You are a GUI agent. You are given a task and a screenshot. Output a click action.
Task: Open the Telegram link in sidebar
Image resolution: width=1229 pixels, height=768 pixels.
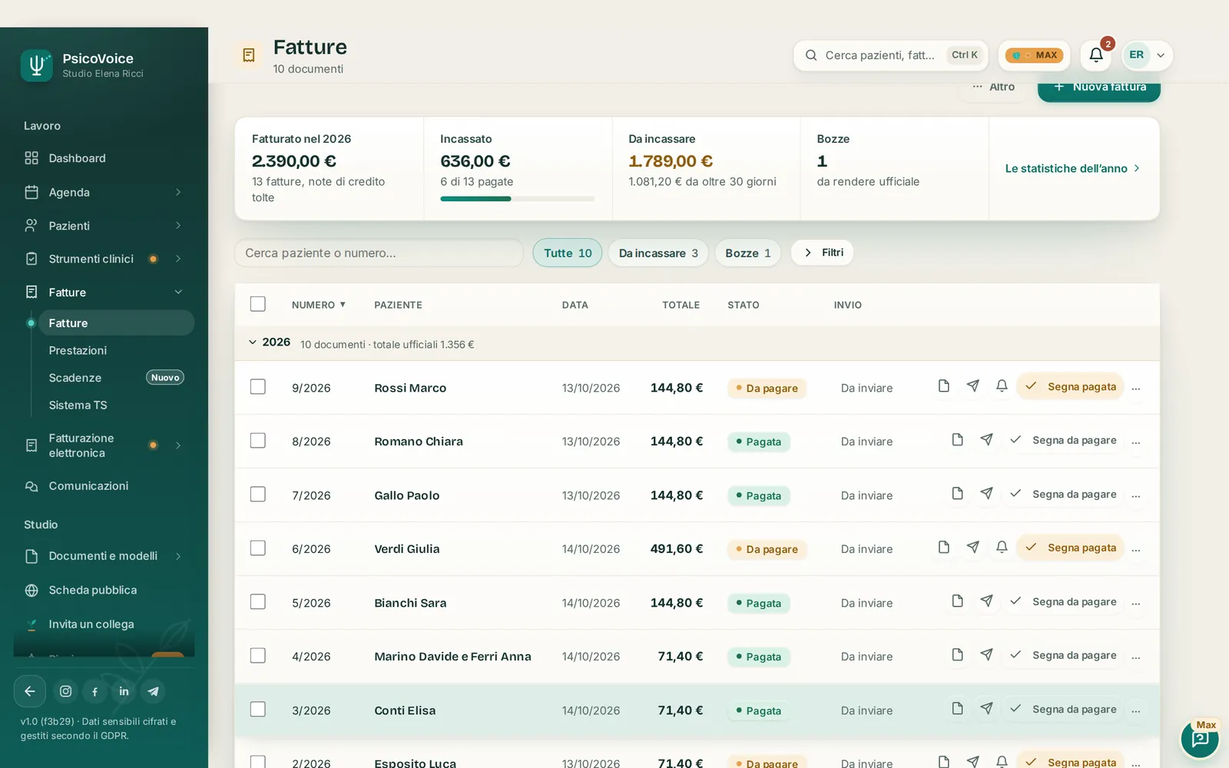click(x=154, y=691)
